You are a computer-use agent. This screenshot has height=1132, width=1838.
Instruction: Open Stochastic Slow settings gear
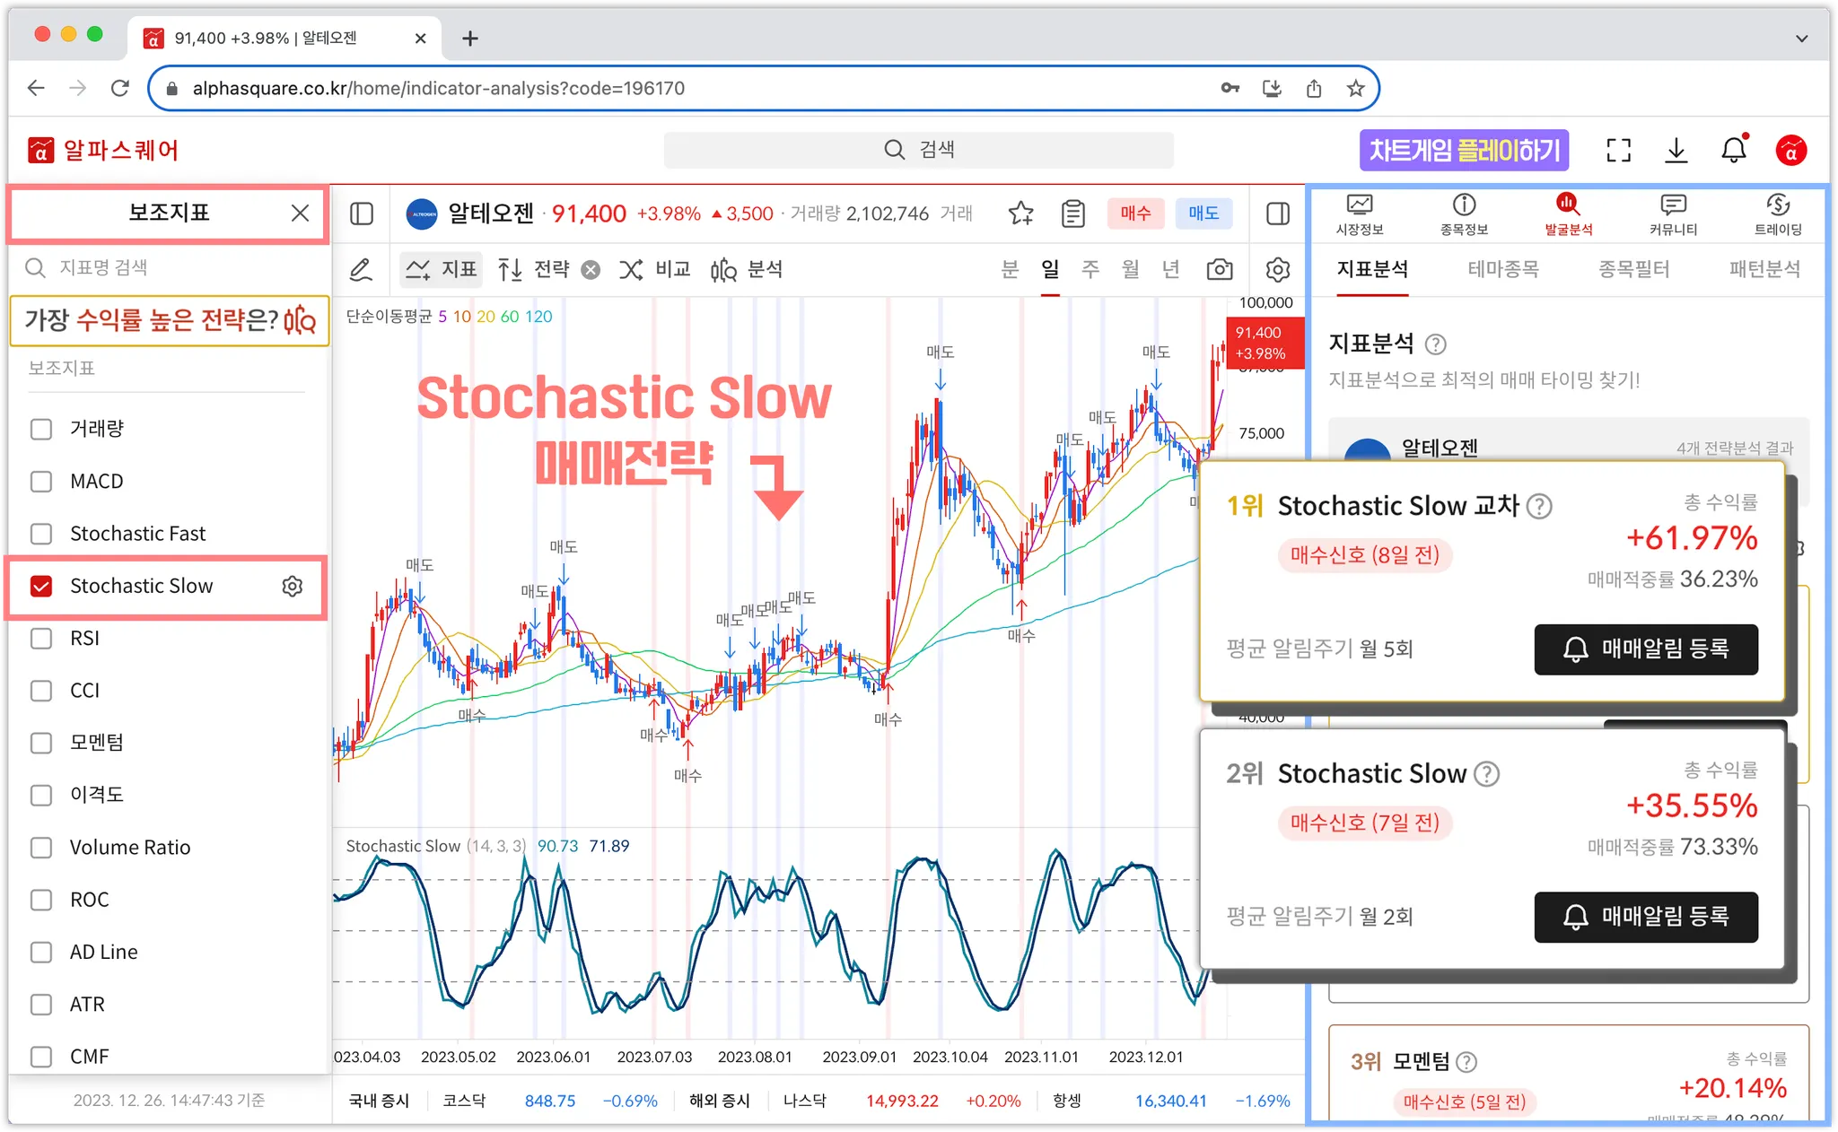tap(293, 586)
